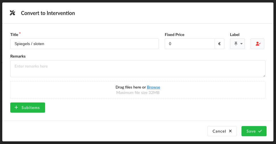Click into the Fixed Price input
This screenshot has width=276, height=144.
tap(190, 44)
